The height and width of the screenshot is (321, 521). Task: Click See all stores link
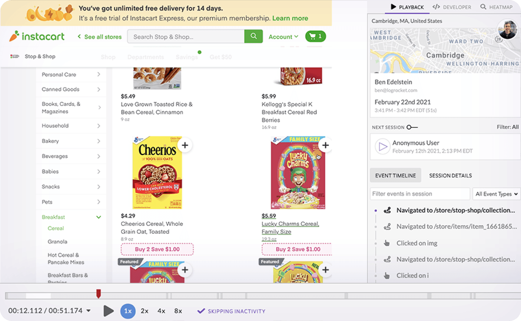click(x=100, y=37)
